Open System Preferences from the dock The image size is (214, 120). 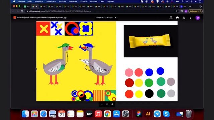pos(126,114)
